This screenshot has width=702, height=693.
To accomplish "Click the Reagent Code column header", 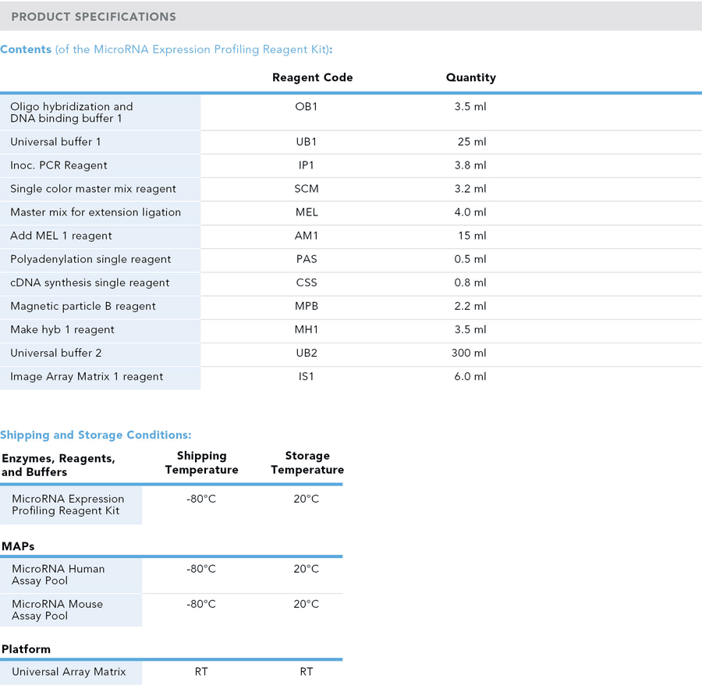I will click(313, 77).
